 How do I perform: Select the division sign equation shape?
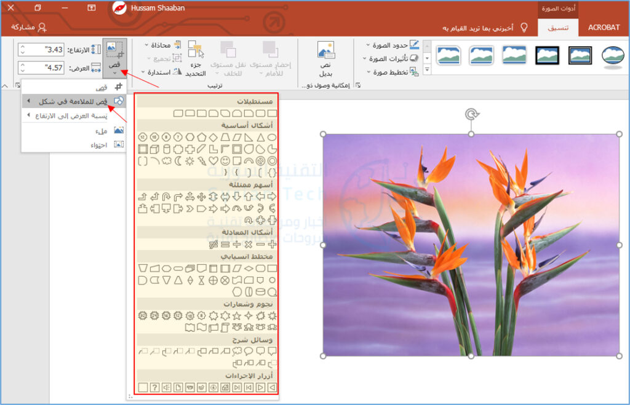[237, 244]
